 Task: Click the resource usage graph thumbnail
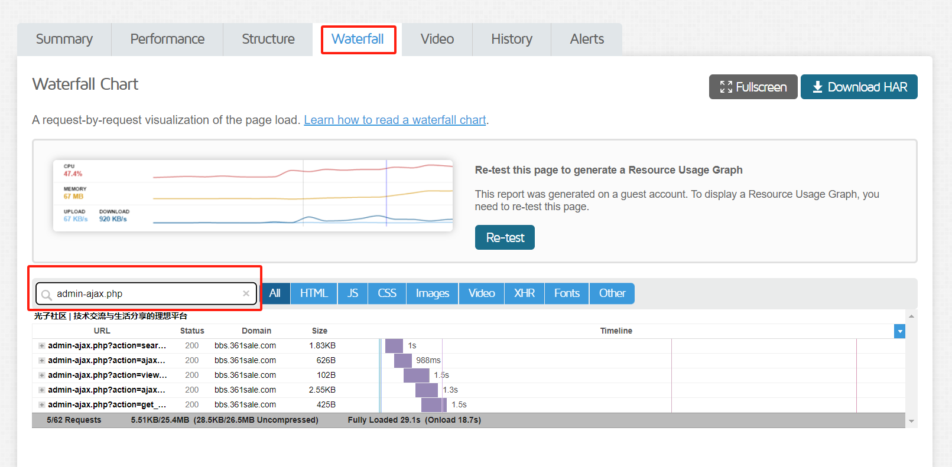pos(253,195)
